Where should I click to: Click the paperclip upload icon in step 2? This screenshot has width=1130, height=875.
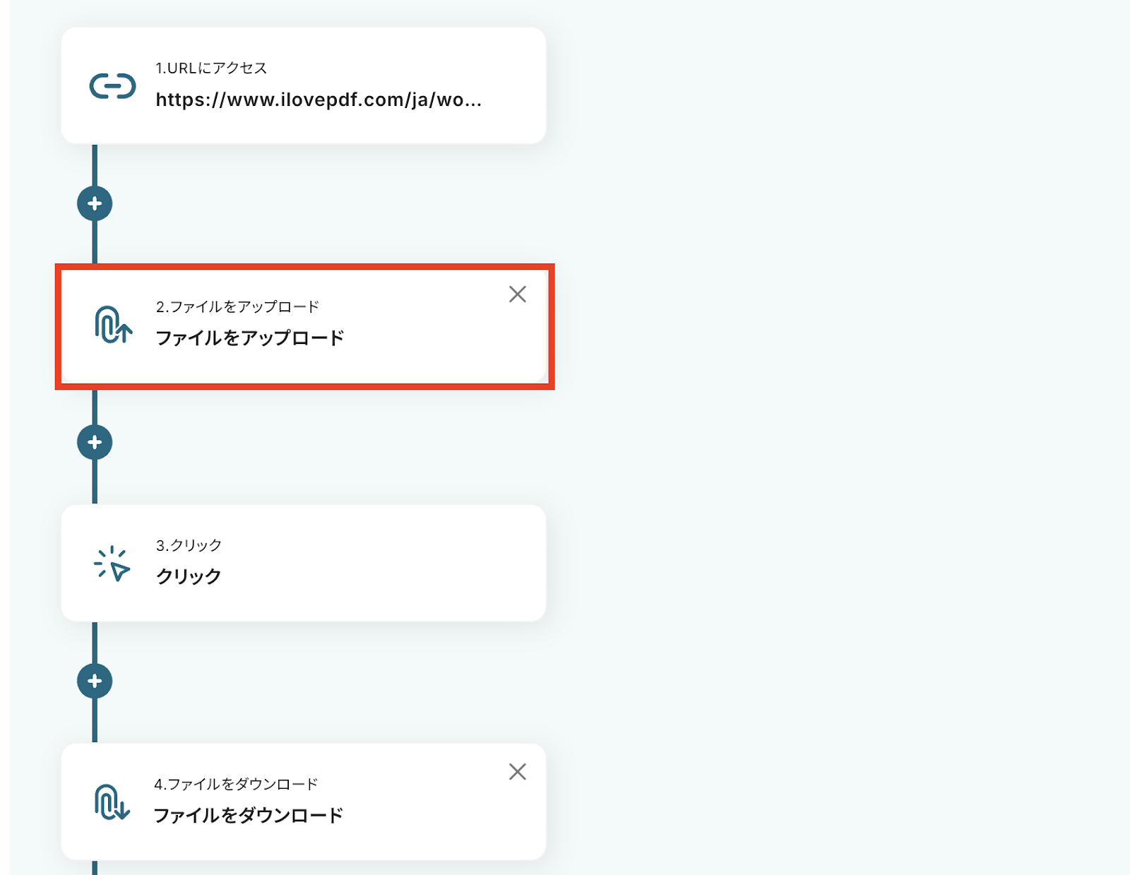coord(113,325)
